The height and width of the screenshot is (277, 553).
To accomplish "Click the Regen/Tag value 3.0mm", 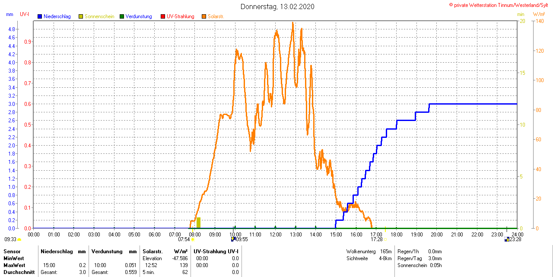I will 435,258.
